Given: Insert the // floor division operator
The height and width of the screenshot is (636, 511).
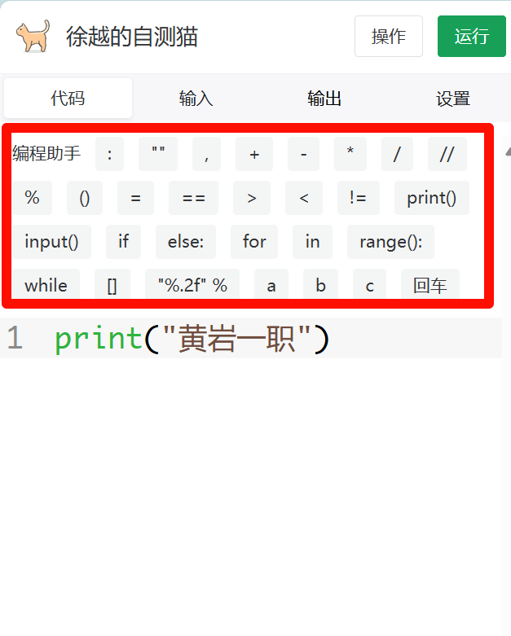Looking at the screenshot, I should 447,154.
